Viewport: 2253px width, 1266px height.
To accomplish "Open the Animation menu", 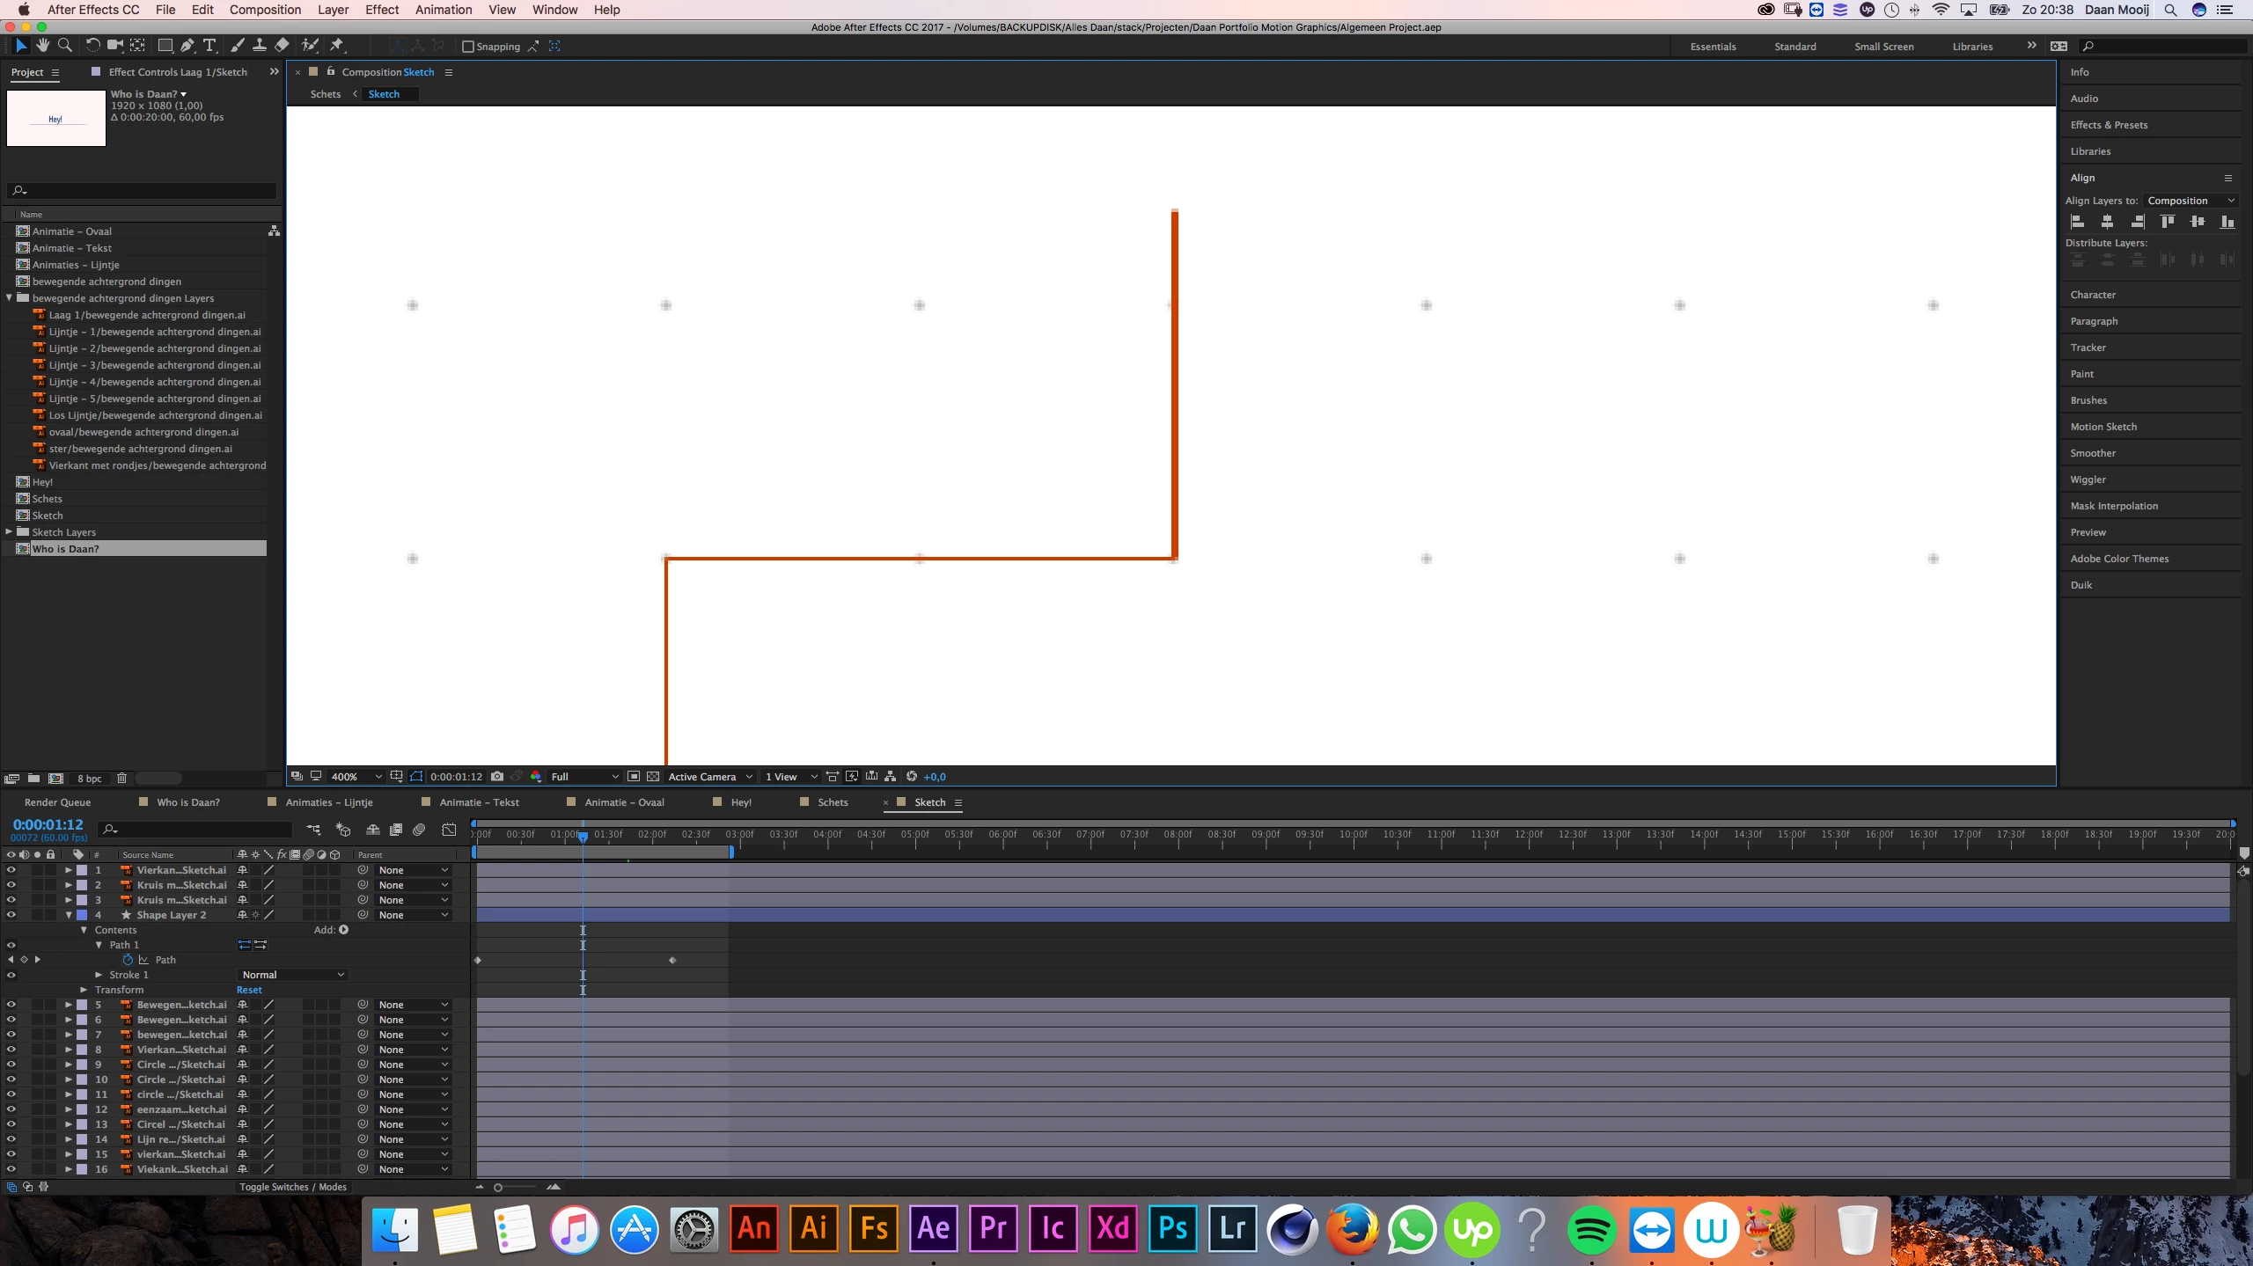I will click(443, 10).
